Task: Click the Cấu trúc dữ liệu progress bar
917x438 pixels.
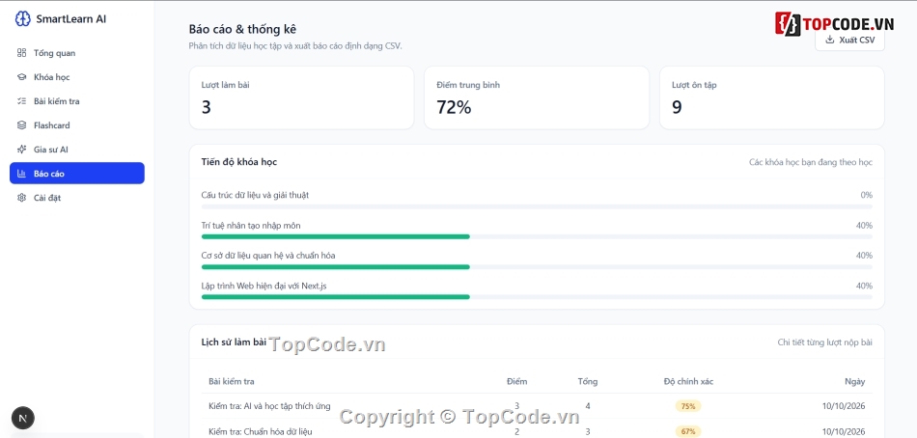Action: click(x=537, y=206)
